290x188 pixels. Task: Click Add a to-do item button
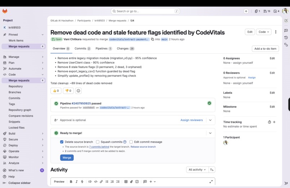click(x=265, y=49)
